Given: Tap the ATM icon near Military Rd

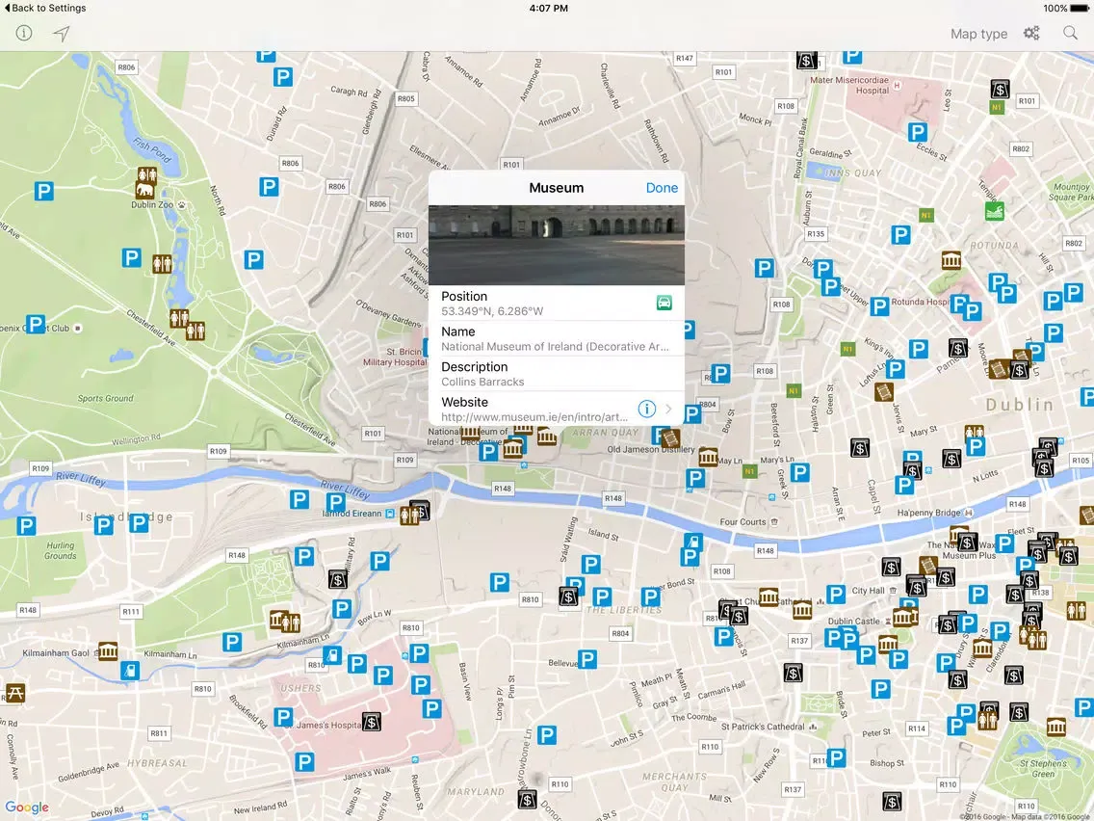Looking at the screenshot, I should 338,579.
